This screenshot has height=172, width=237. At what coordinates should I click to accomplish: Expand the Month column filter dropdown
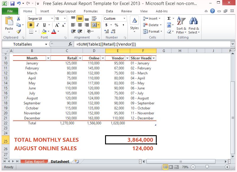48,58
